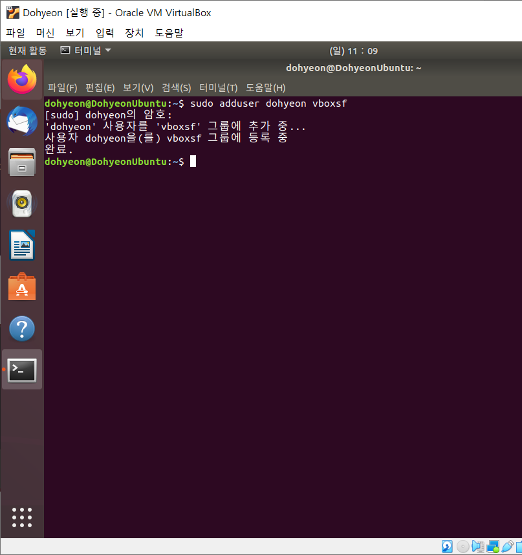Open terminal 편집(E) menu
The image size is (522, 555).
[x=100, y=88]
